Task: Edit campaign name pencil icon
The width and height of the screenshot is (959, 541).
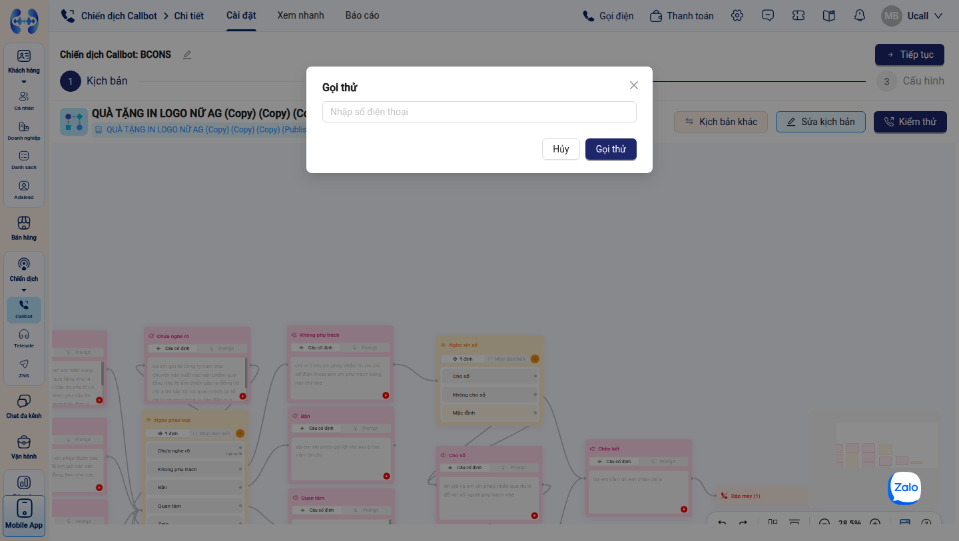Action: pos(187,55)
